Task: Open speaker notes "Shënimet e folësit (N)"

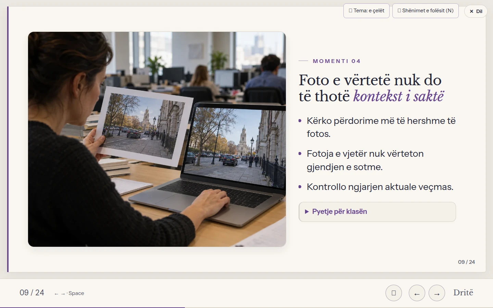Action: (425, 11)
